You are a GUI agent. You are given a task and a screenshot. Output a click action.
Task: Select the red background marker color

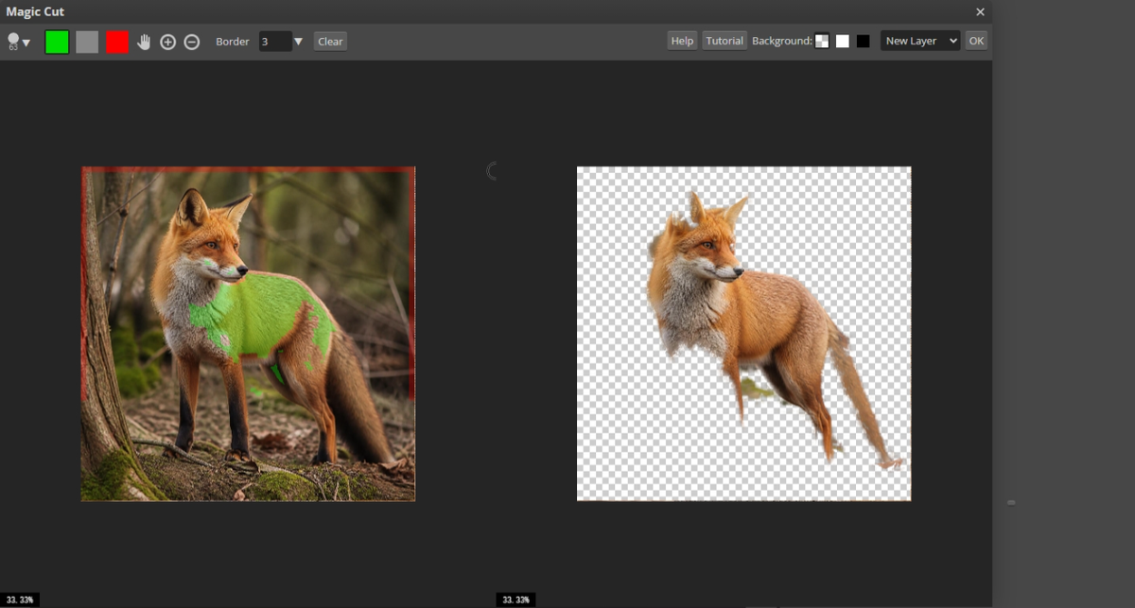coord(117,42)
